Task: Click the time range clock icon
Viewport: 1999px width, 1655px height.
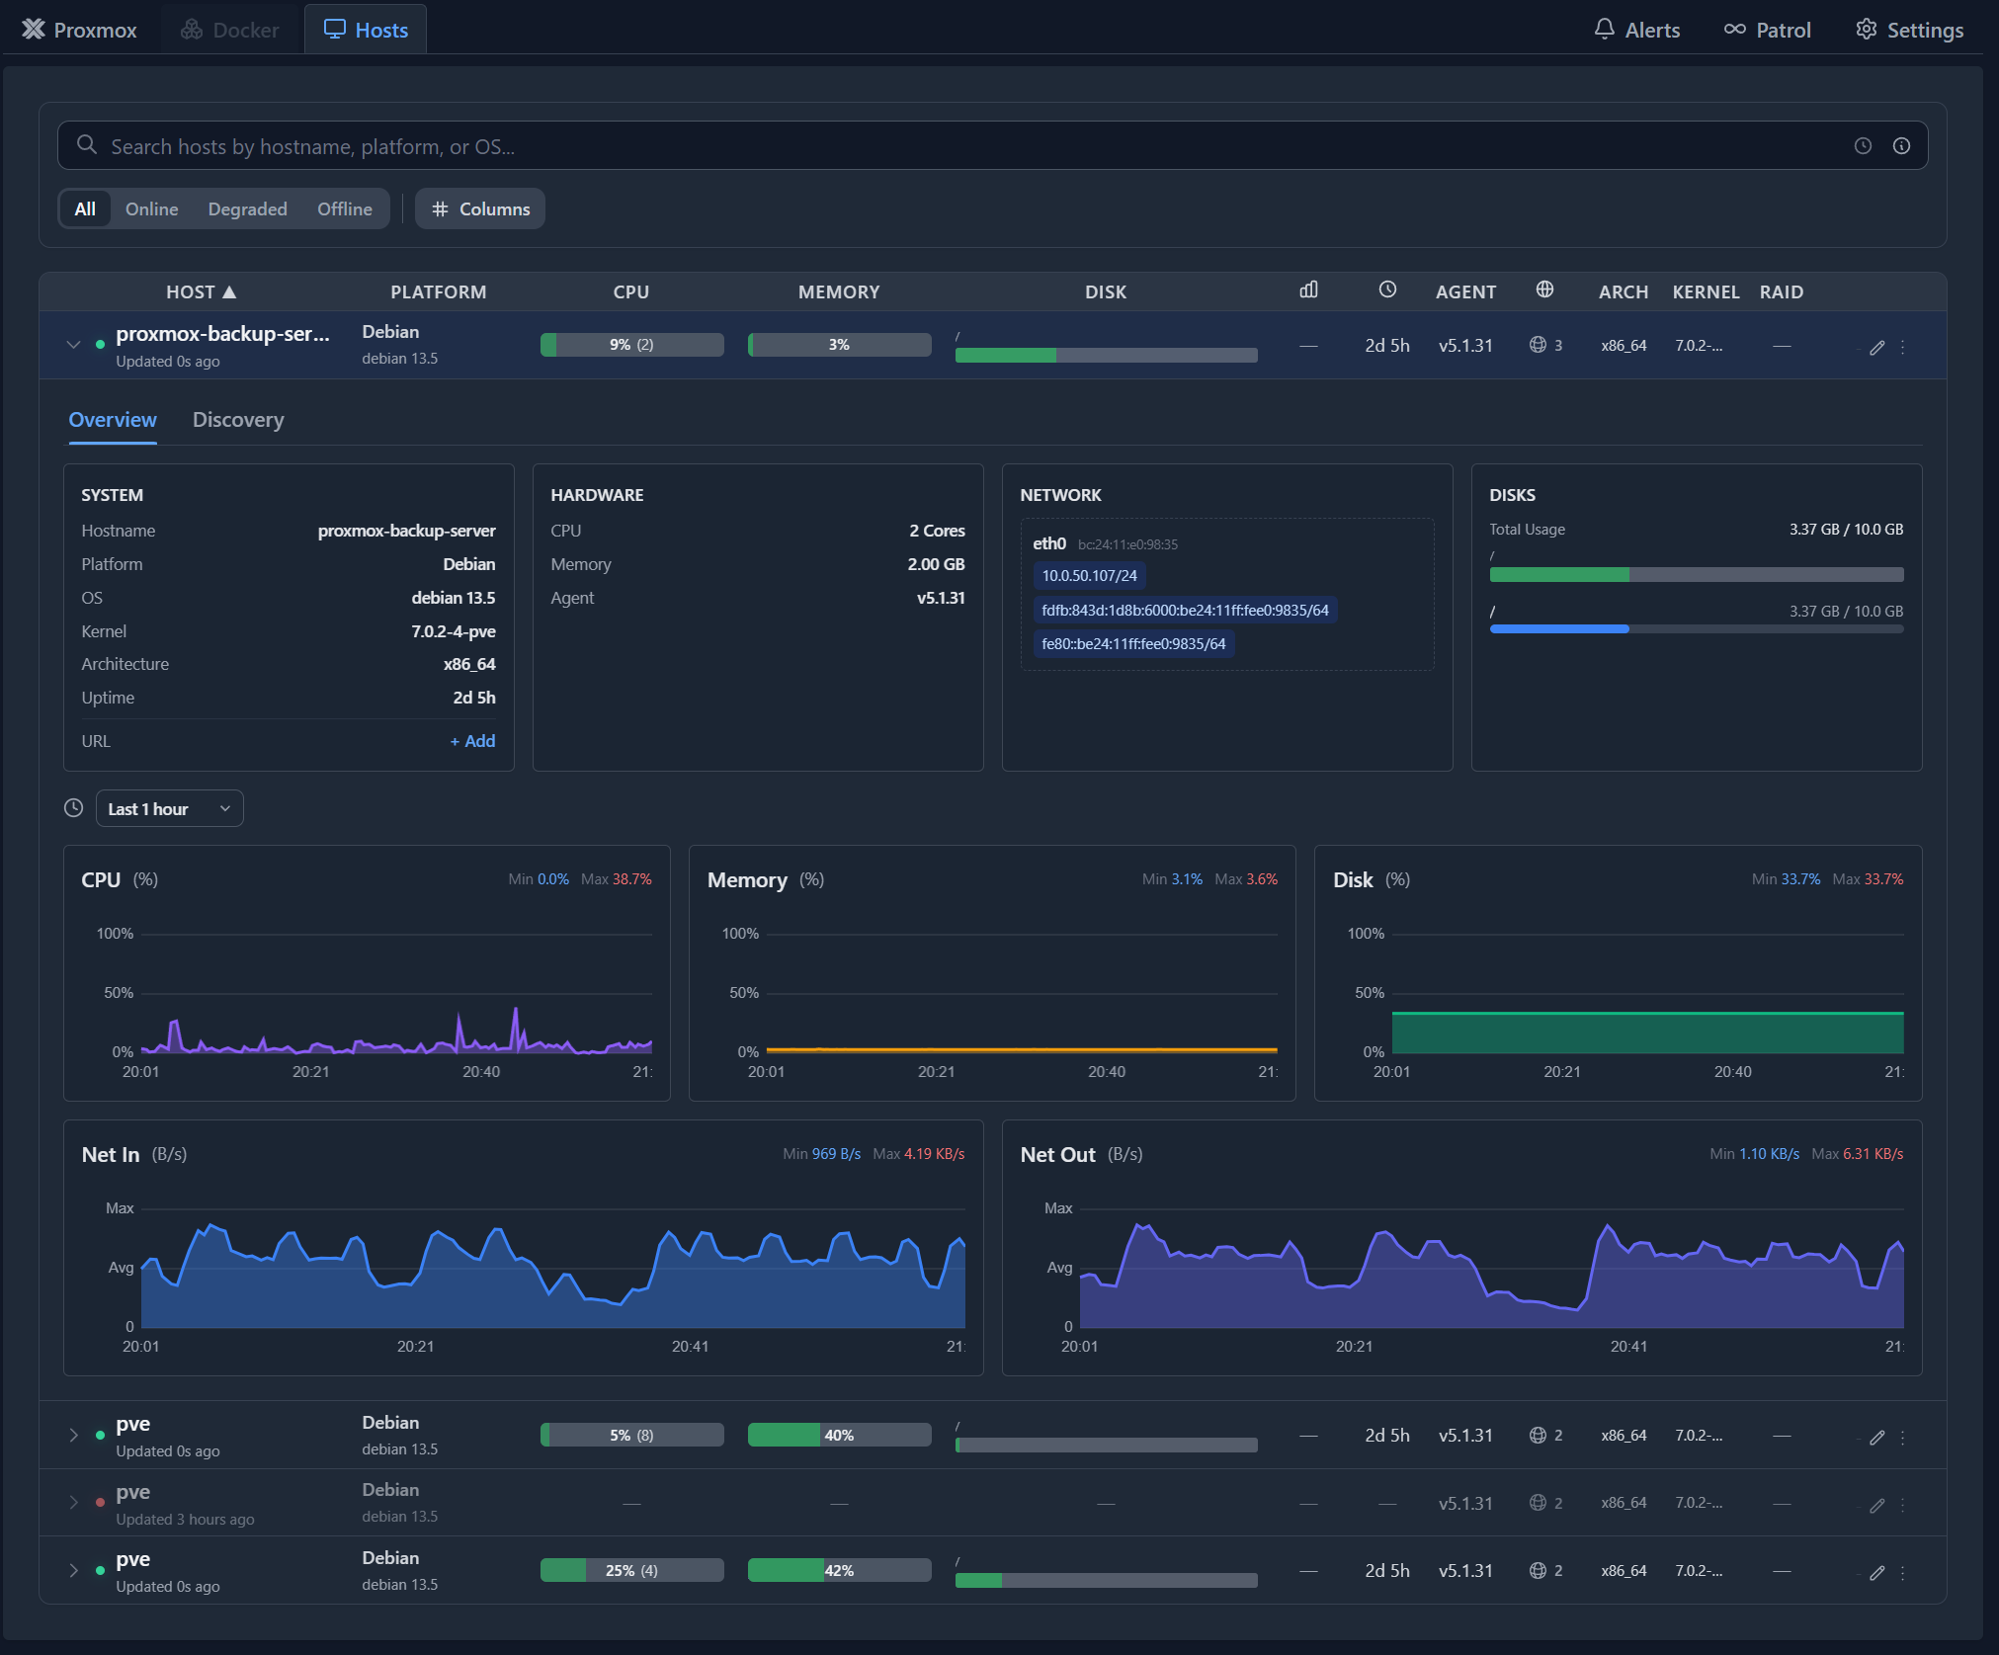Action: coord(73,808)
